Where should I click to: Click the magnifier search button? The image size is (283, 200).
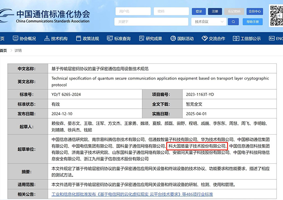pyautogui.click(x=233, y=22)
